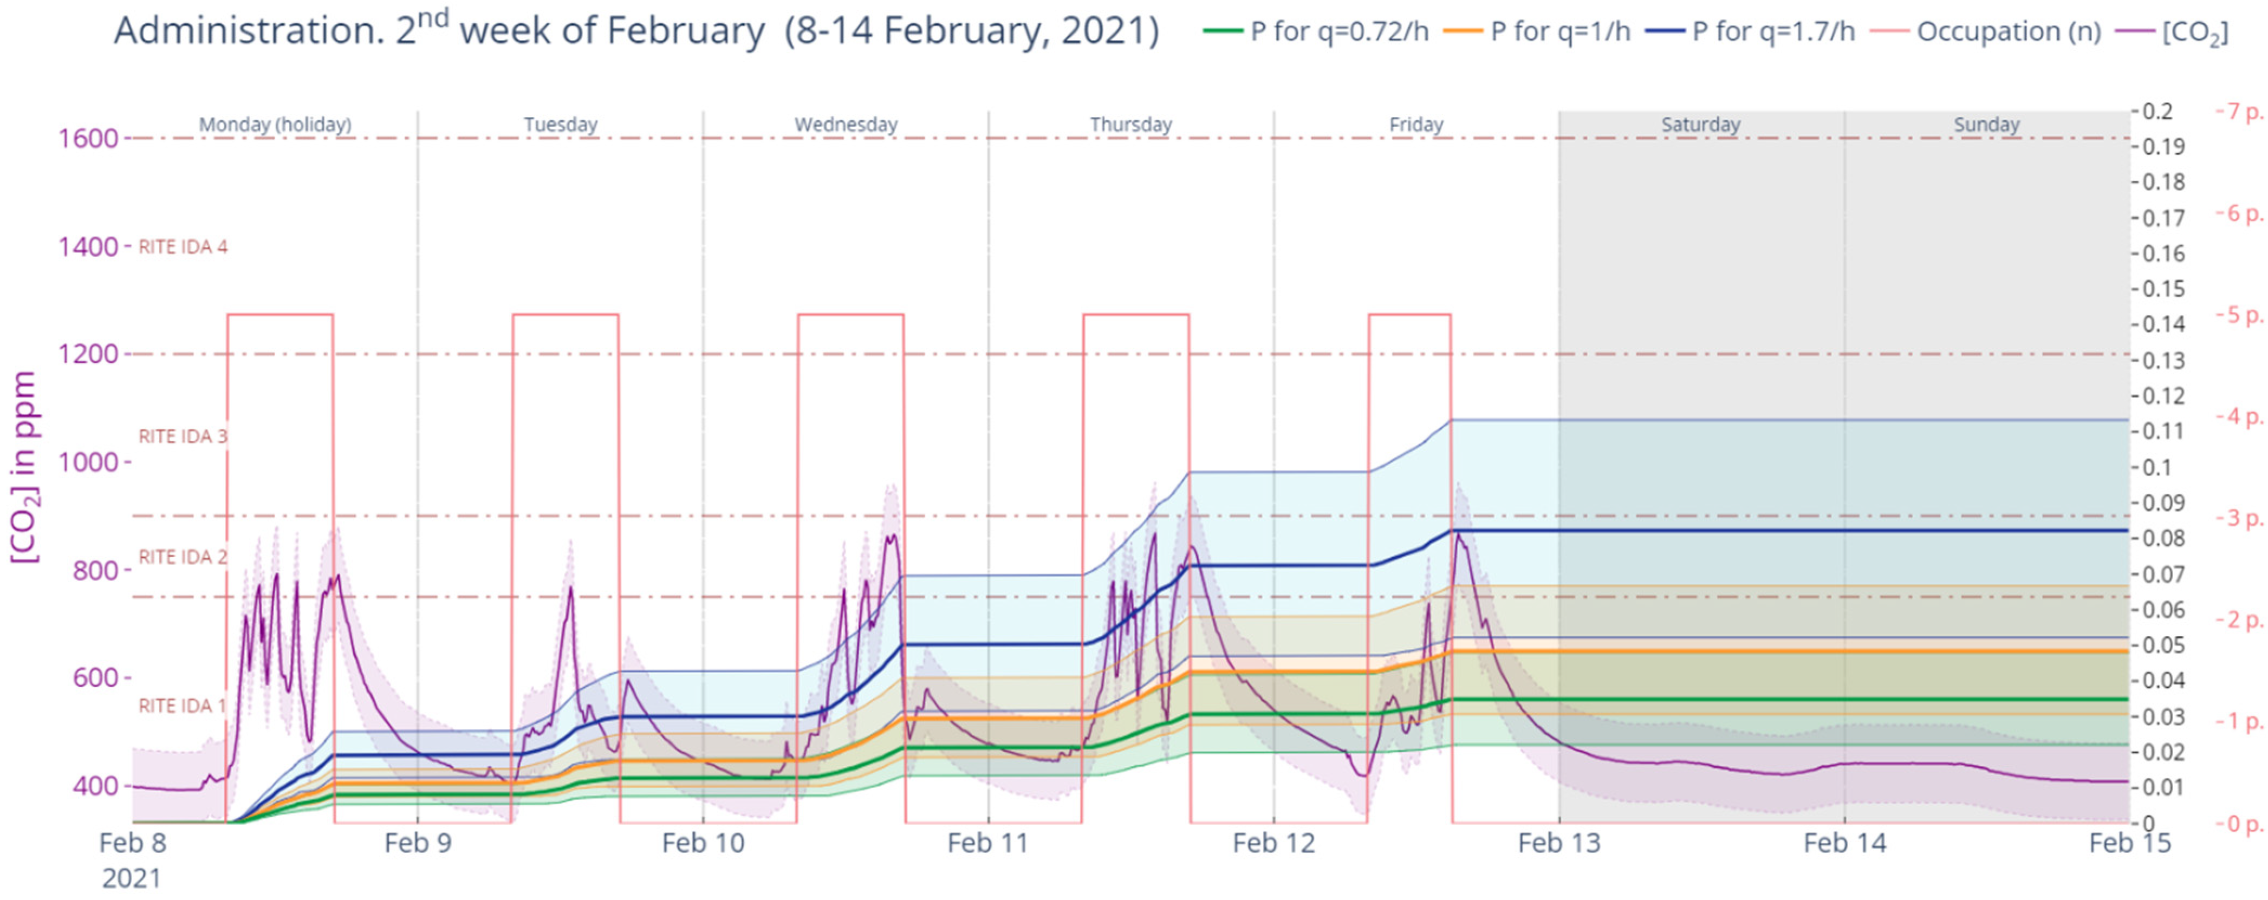Click the 0.2 probability axis tick
Screen dimensions: 2268x900
point(2157,112)
